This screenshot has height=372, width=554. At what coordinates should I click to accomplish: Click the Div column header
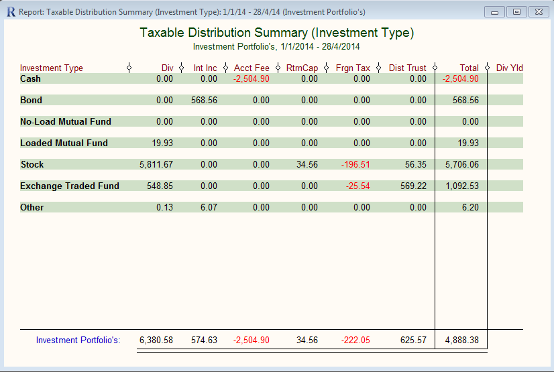pos(168,68)
